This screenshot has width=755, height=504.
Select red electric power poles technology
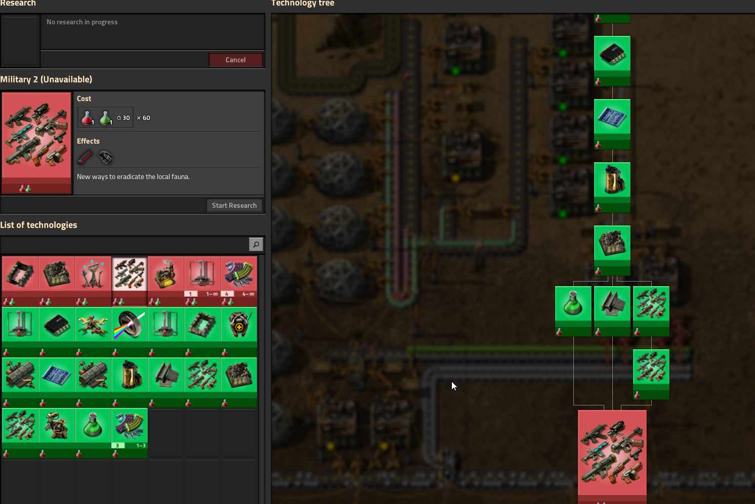(93, 281)
